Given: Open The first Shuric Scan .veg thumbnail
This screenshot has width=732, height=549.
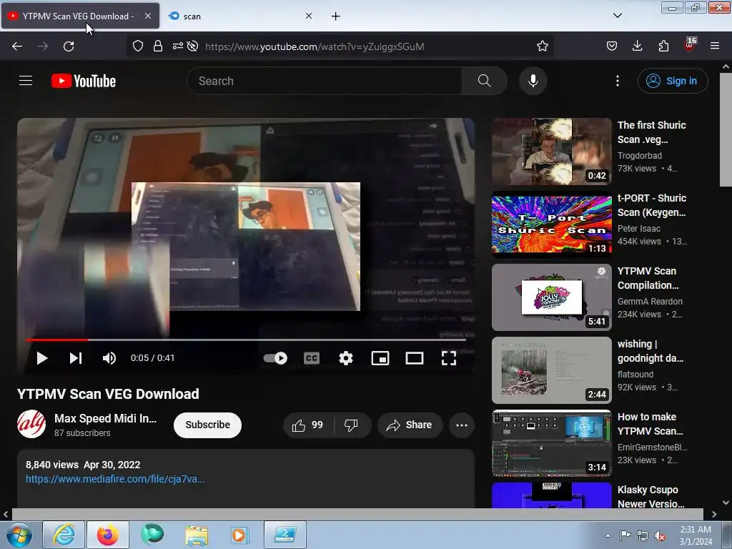Looking at the screenshot, I should 551,152.
